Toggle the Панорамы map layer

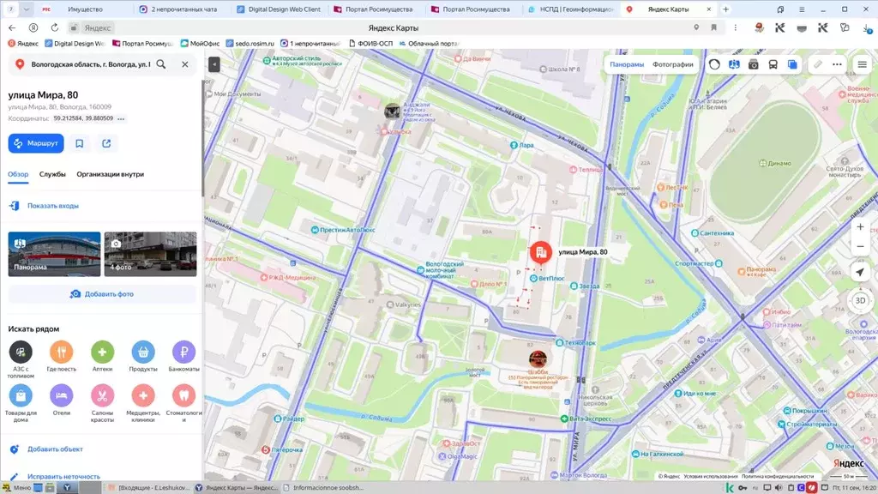tap(627, 64)
